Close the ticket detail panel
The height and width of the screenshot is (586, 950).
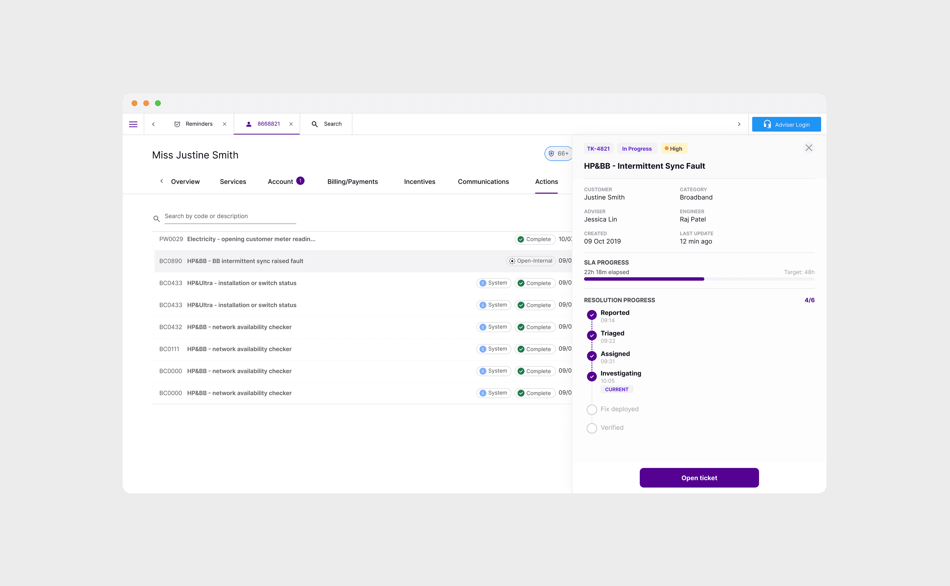click(x=809, y=148)
